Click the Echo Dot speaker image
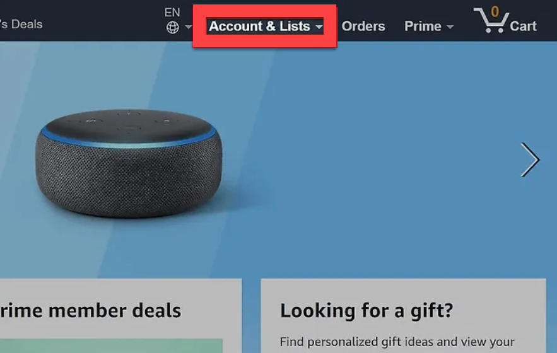This screenshot has width=557, height=353. click(129, 163)
